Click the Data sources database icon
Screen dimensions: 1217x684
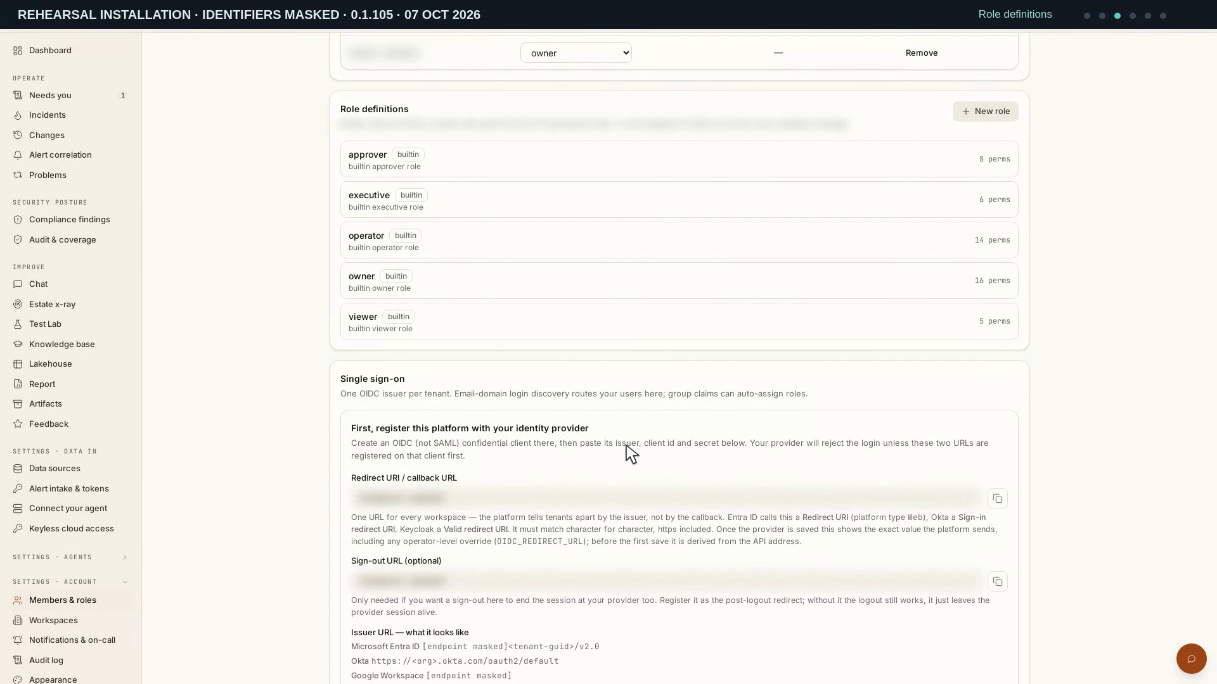[x=18, y=469]
